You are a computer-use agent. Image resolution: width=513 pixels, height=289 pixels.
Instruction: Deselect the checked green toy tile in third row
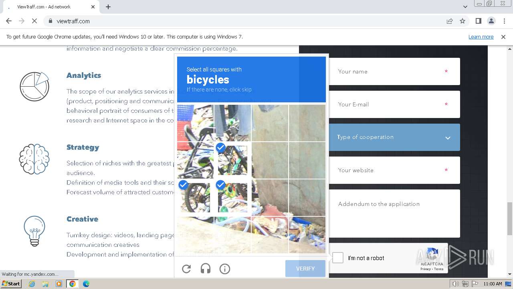click(232, 197)
